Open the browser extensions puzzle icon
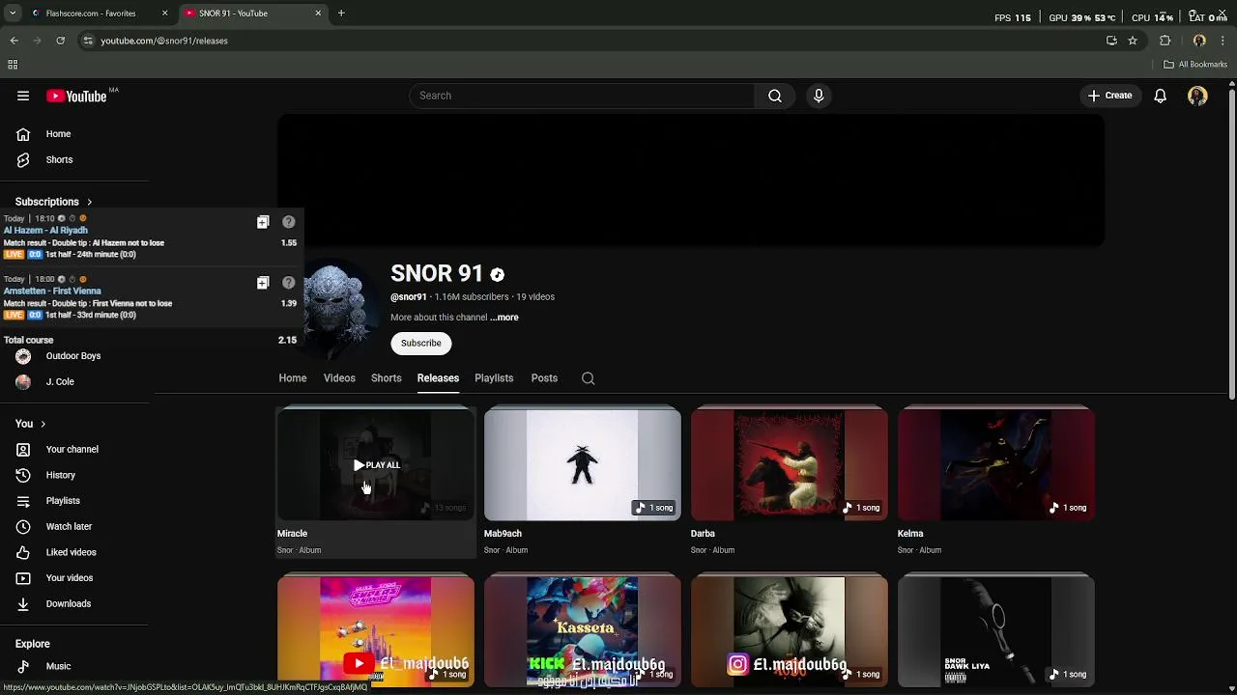 1165,41
